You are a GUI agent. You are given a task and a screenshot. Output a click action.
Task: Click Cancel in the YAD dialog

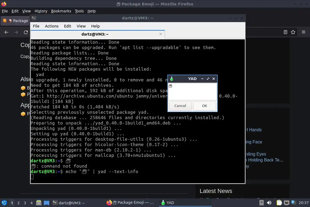tap(180, 106)
